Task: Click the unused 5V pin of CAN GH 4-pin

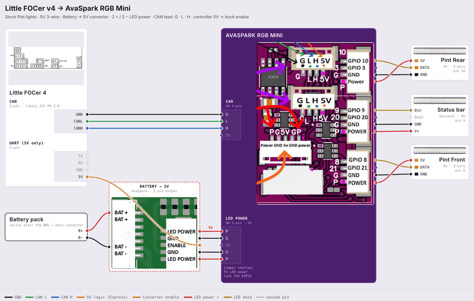Action: pyautogui.click(x=221, y=135)
